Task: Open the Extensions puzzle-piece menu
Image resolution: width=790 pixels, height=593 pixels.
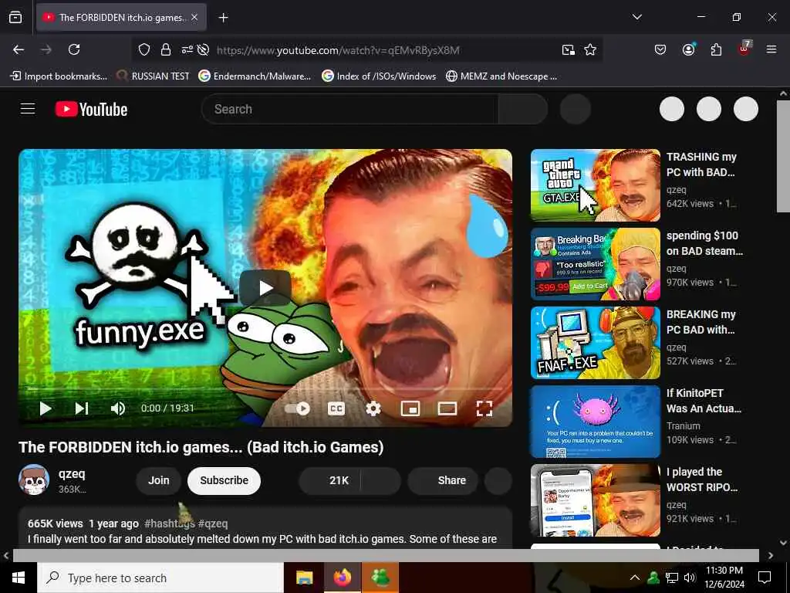Action: [x=716, y=49]
